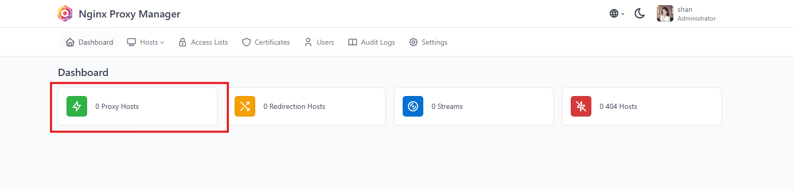
Task: Click the Nginx Proxy Manager logo icon
Action: 65,14
